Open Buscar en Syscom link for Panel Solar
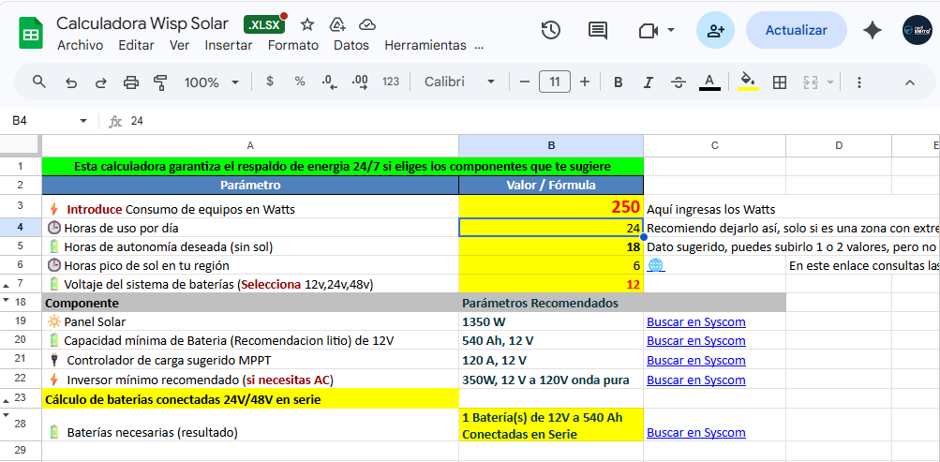This screenshot has width=940, height=462. point(695,321)
